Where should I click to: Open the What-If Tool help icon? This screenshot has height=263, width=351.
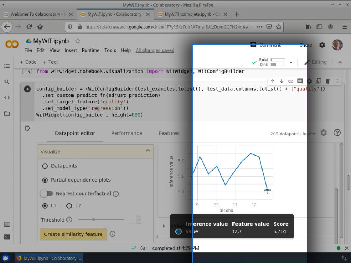pyautogui.click(x=337, y=133)
